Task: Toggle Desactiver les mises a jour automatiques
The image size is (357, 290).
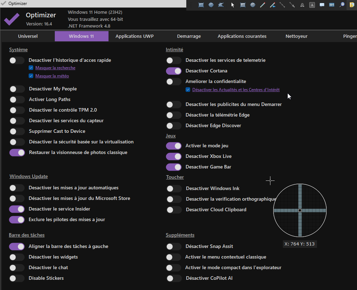Action: 17,188
